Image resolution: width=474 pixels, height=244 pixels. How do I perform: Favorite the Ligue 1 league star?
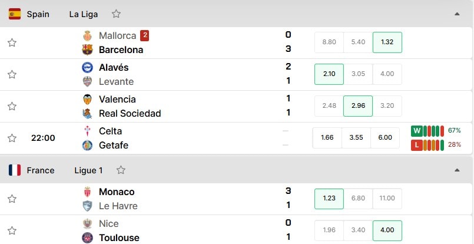[121, 170]
